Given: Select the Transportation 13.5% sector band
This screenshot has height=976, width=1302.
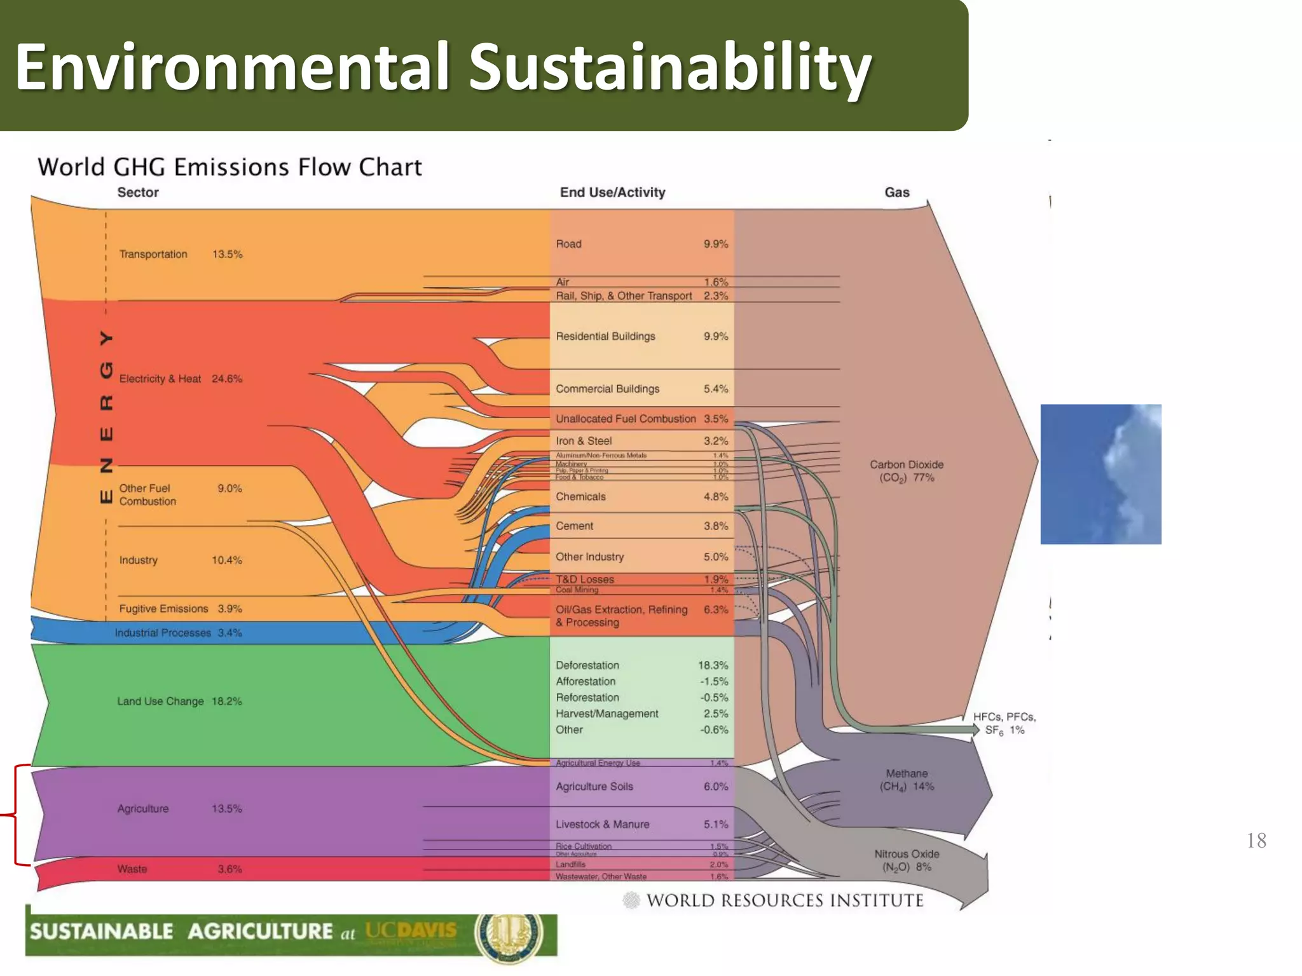Looking at the screenshot, I should click(x=181, y=254).
